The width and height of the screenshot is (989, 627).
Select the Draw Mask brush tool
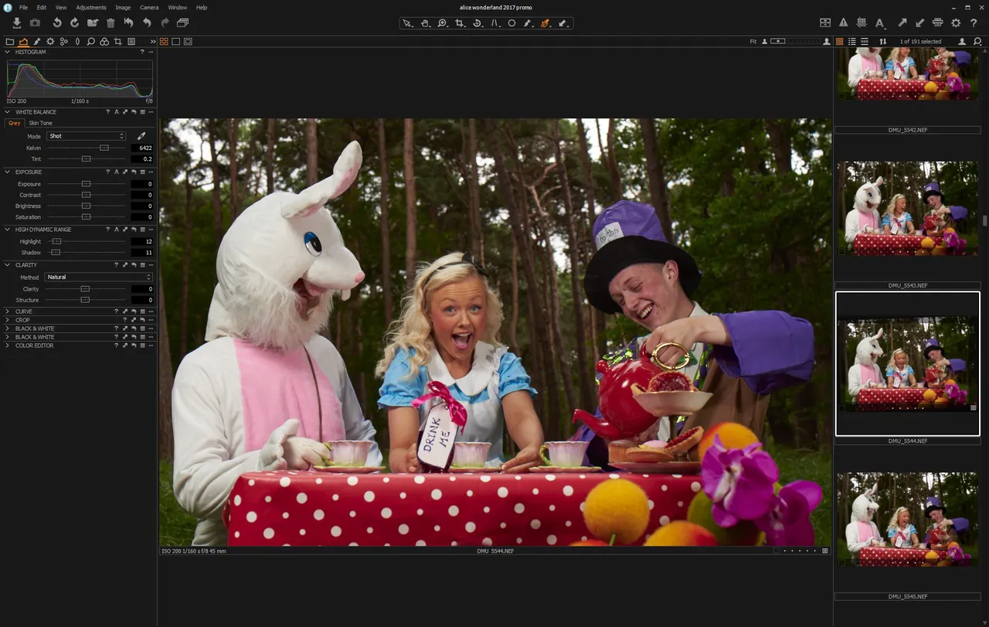528,23
